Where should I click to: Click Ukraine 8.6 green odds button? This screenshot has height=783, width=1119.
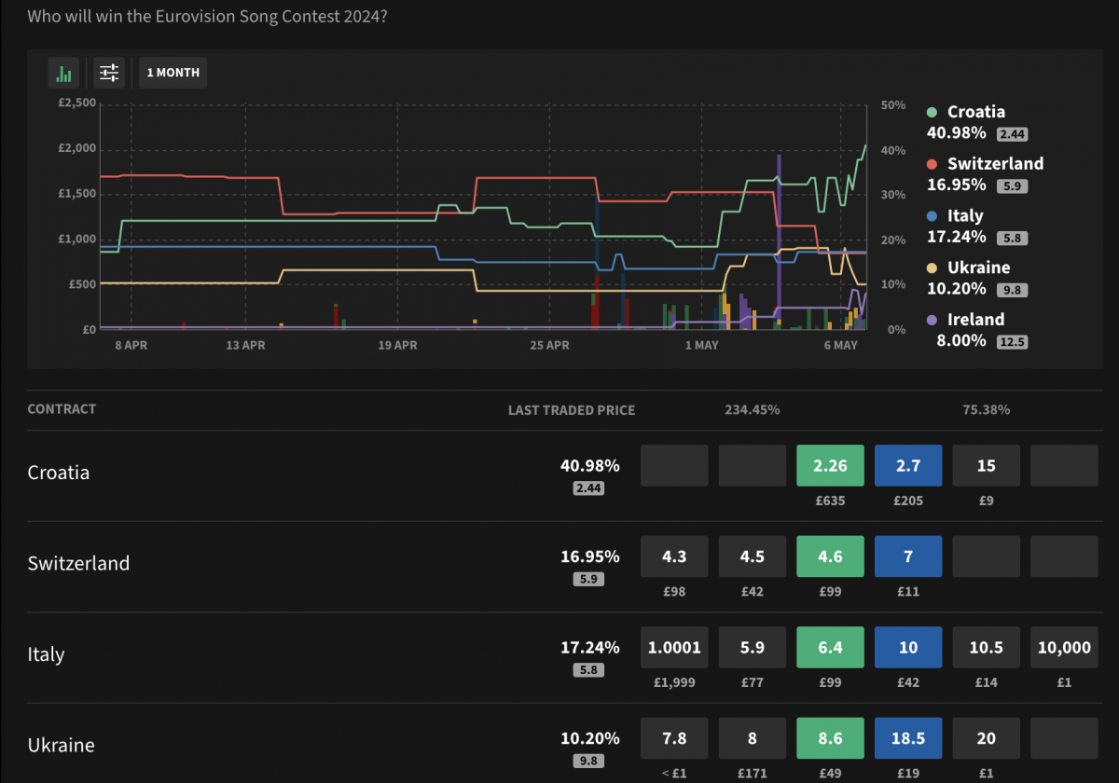830,738
